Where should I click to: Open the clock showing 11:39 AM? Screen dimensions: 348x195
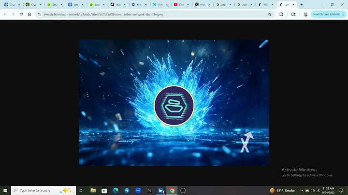pyautogui.click(x=328, y=190)
